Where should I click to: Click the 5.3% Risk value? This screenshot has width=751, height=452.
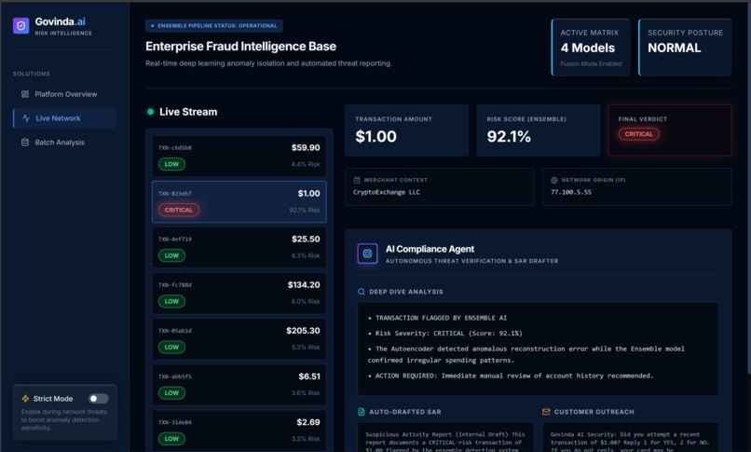(x=306, y=347)
